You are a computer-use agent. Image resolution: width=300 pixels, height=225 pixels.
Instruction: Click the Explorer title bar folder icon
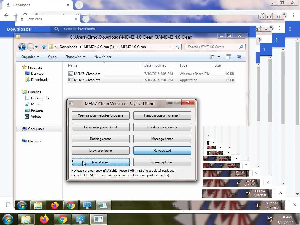pyautogui.click(x=18, y=37)
